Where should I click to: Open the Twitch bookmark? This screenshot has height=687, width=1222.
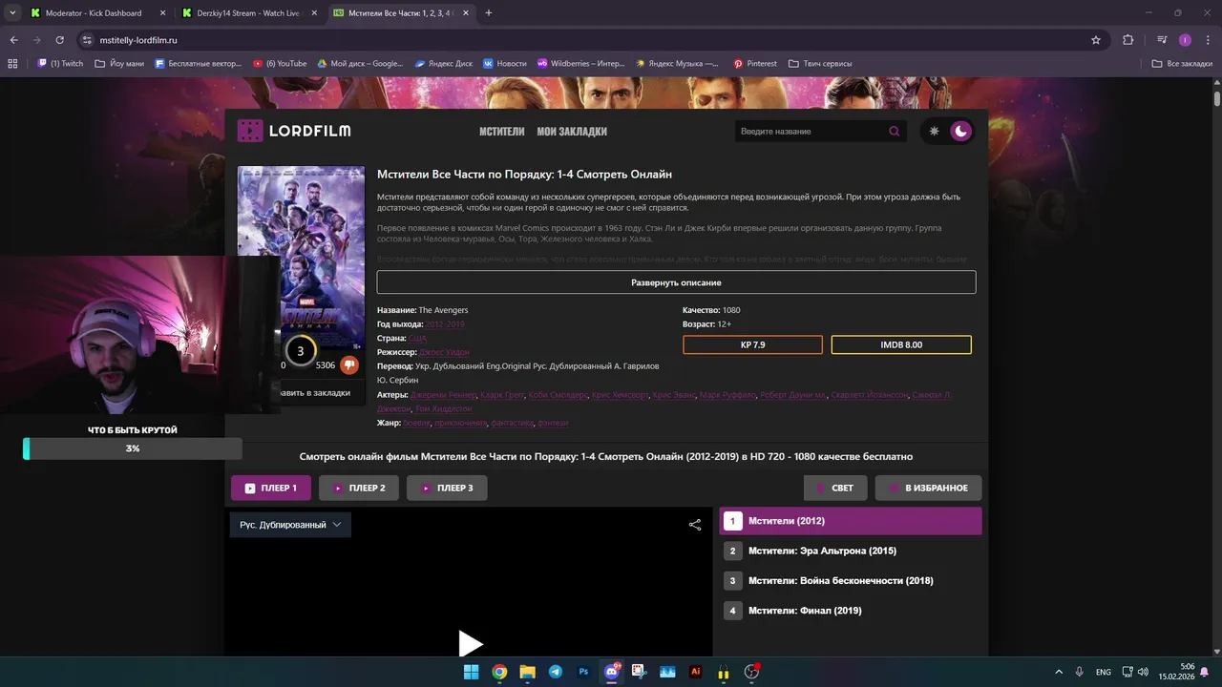[60, 64]
